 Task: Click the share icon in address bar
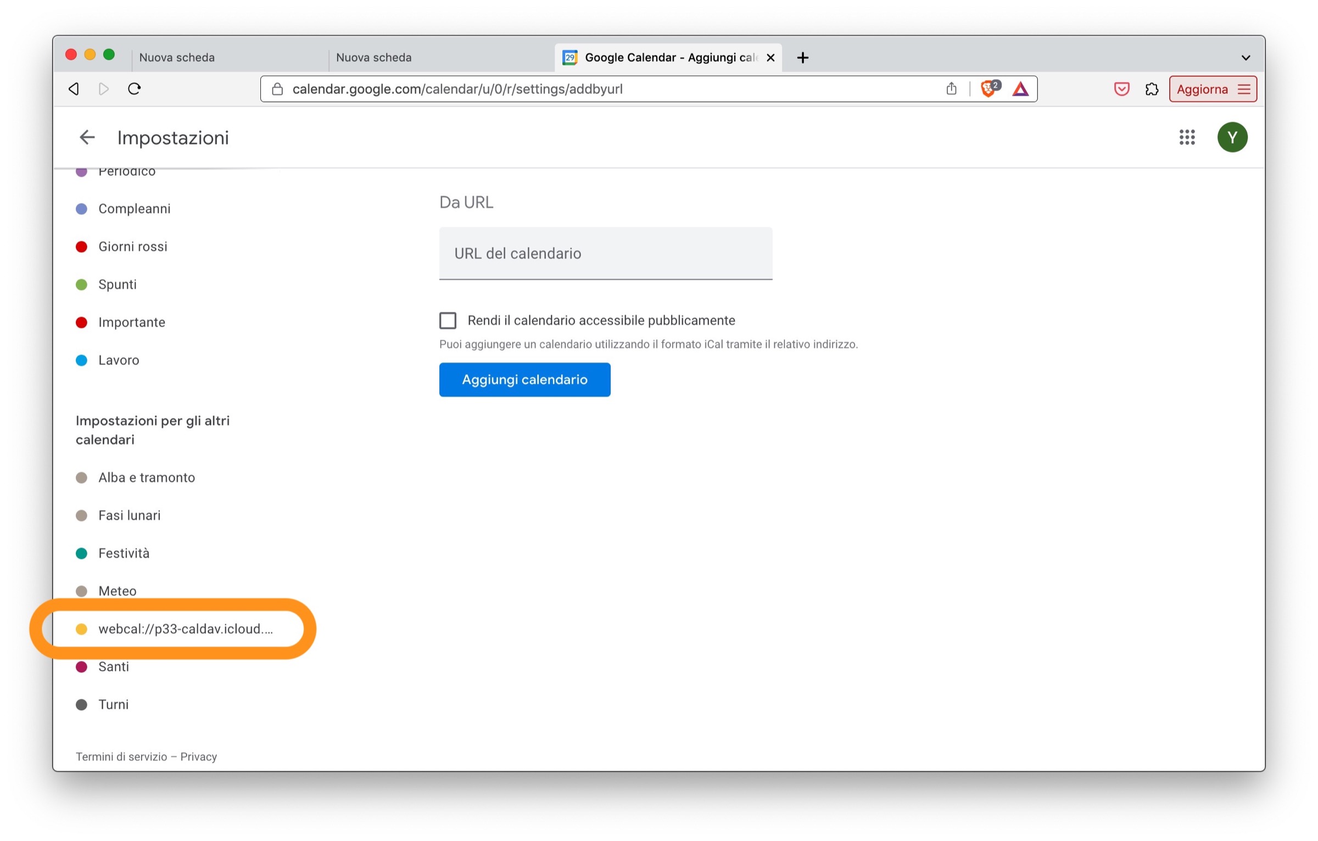click(951, 89)
